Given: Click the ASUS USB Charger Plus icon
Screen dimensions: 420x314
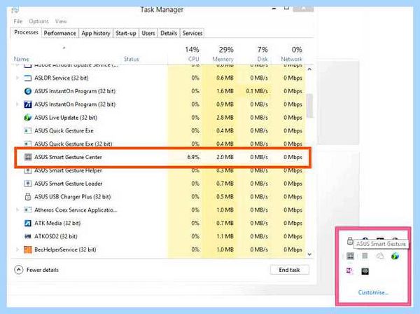Looking at the screenshot, I should tap(28, 197).
